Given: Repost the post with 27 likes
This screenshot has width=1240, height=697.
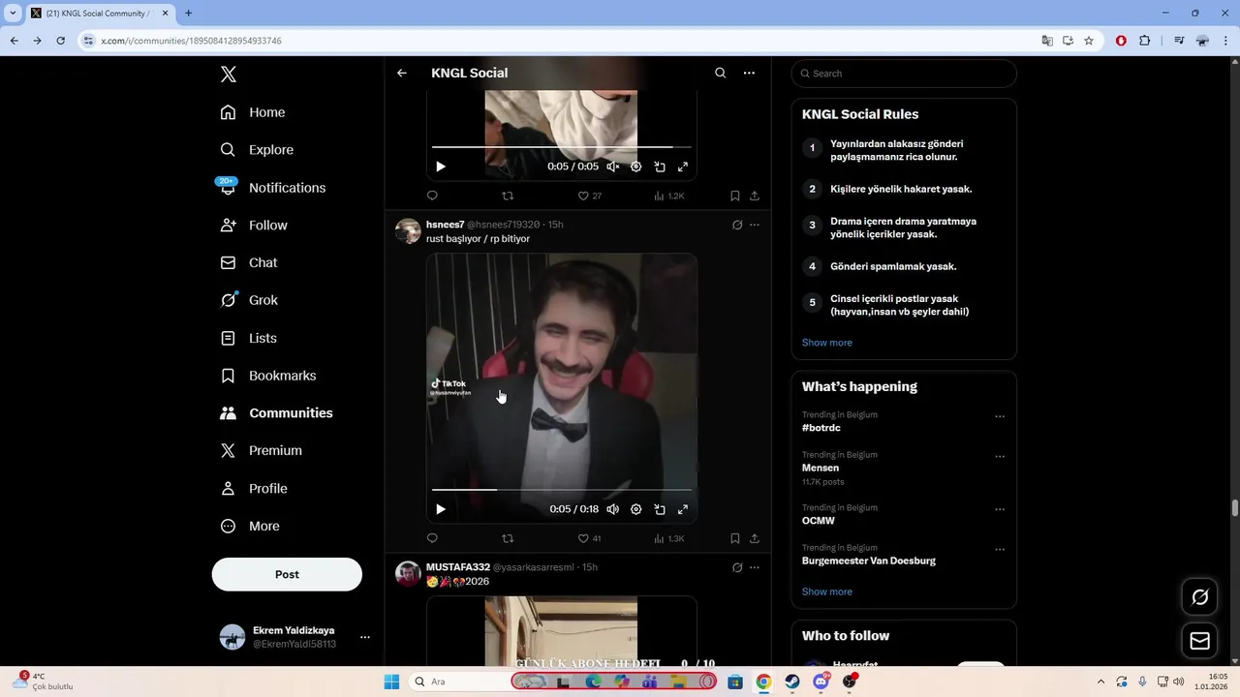Looking at the screenshot, I should click(508, 196).
